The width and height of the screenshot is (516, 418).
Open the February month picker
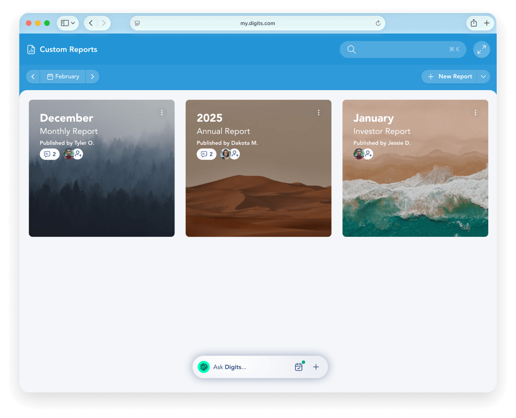point(63,76)
